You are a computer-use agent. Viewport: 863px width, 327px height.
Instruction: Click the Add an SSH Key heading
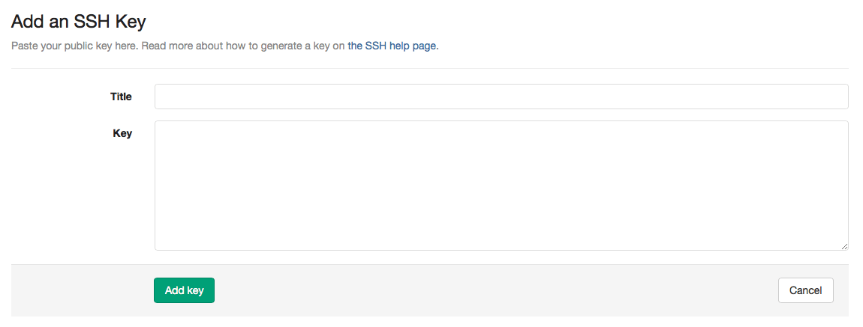coord(78,22)
